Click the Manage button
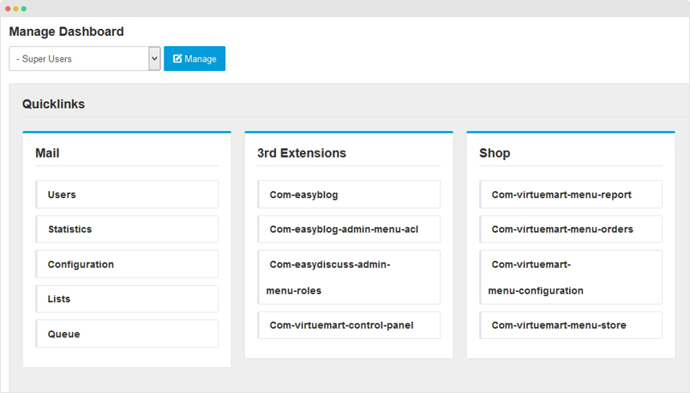The width and height of the screenshot is (690, 393). point(195,58)
